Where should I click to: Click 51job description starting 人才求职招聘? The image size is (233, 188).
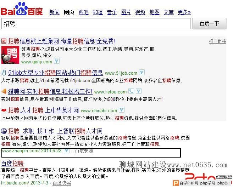click(91, 80)
